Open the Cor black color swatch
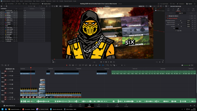197x111 pixels. (x=177, y=29)
